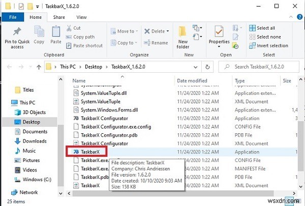Collapse the ribbon with the chevron
The image size is (305, 206).
(x=291, y=17)
